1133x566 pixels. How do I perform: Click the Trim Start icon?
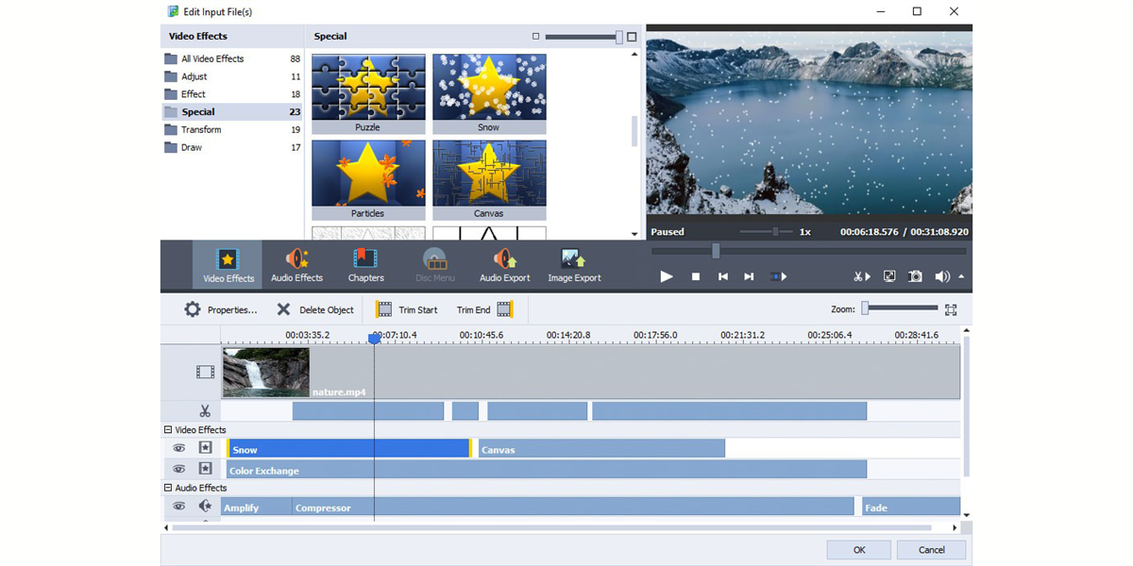(383, 308)
